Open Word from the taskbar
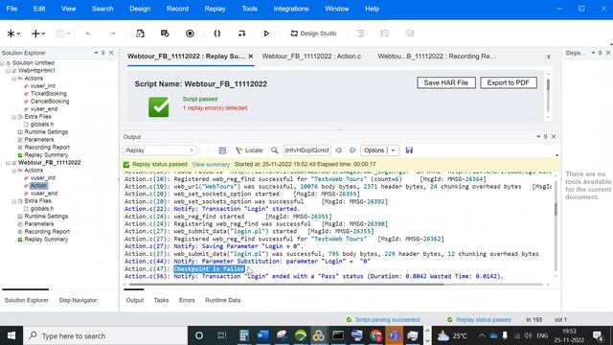The width and height of the screenshot is (613, 345). pos(262,335)
